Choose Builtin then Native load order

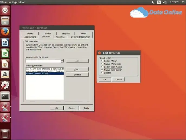[x=112, y=67]
